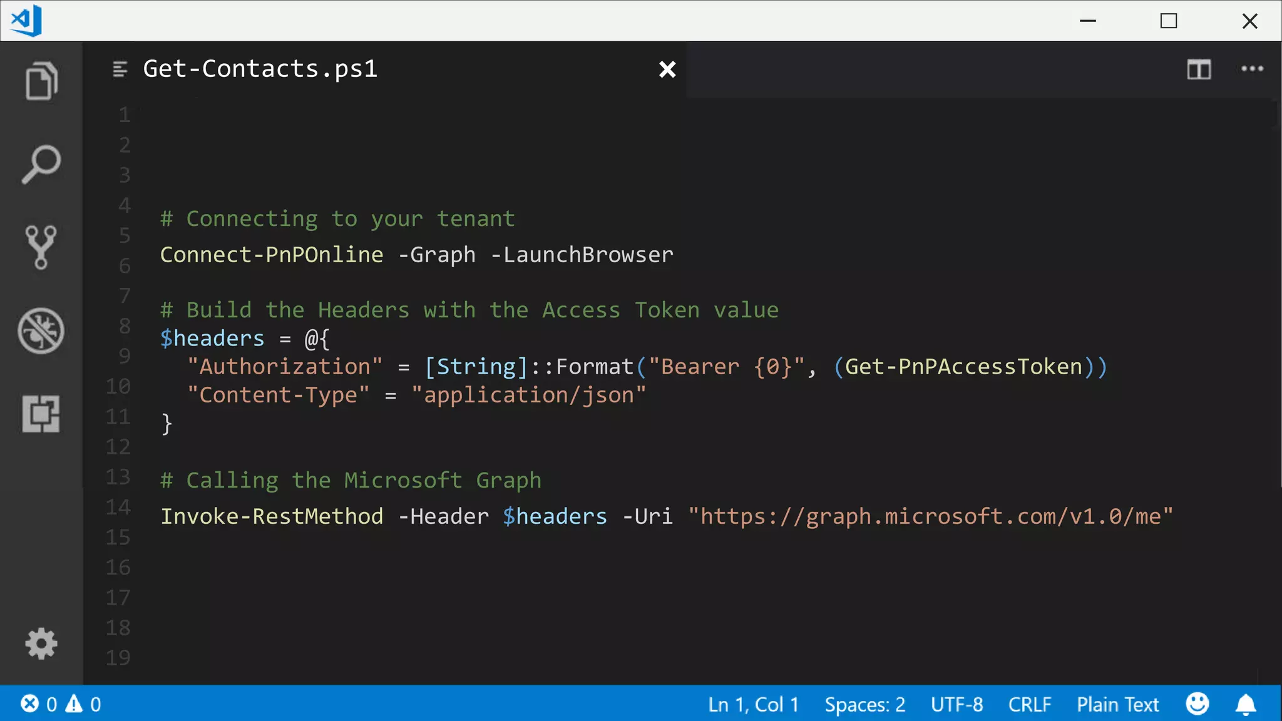Click the '-LaunchBrowser' parameter
This screenshot has height=721, width=1282.
582,255
